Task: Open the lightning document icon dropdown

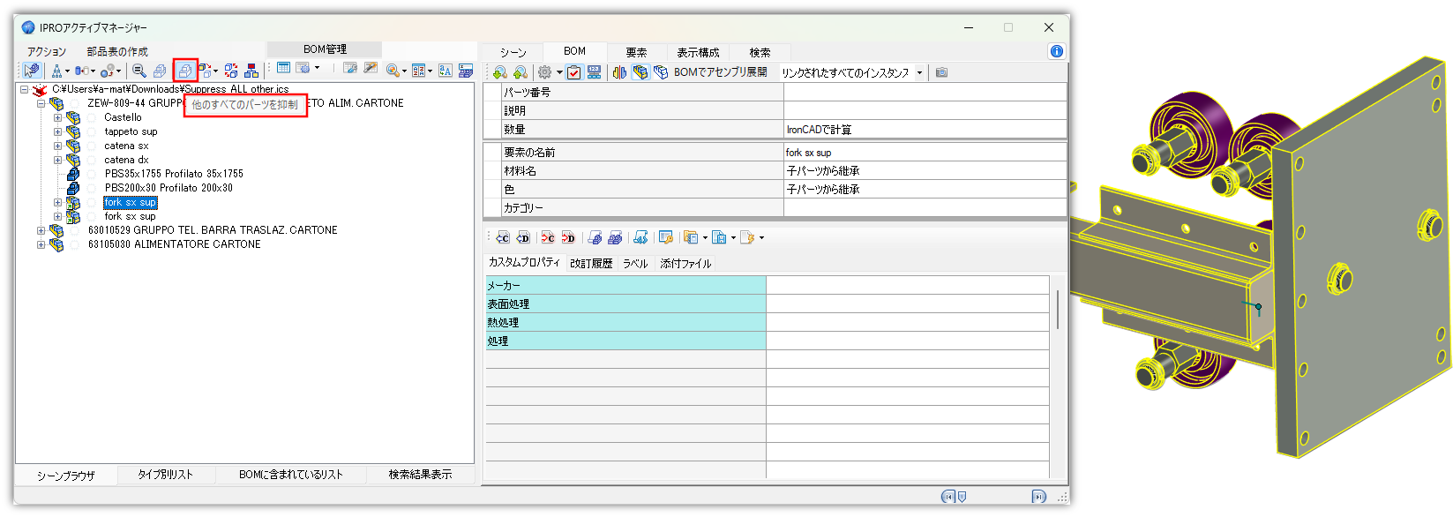Action: click(761, 237)
